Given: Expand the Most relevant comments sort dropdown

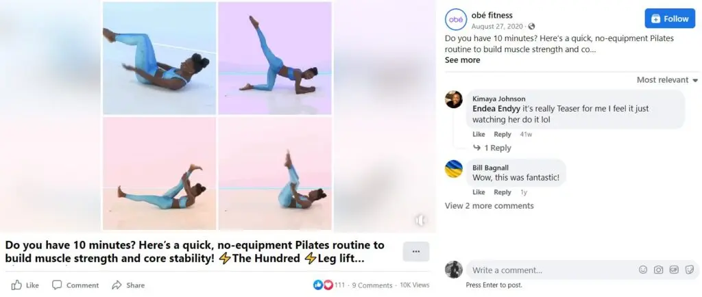Looking at the screenshot, I should [x=667, y=80].
